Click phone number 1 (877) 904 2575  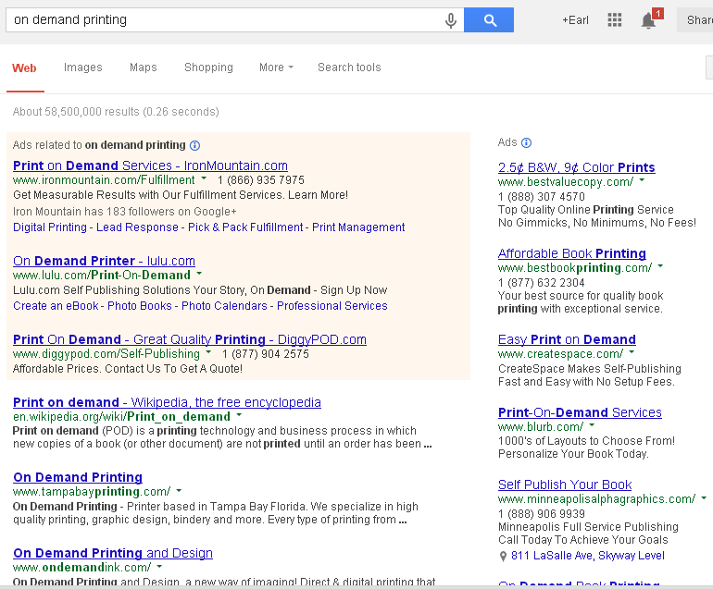click(266, 354)
